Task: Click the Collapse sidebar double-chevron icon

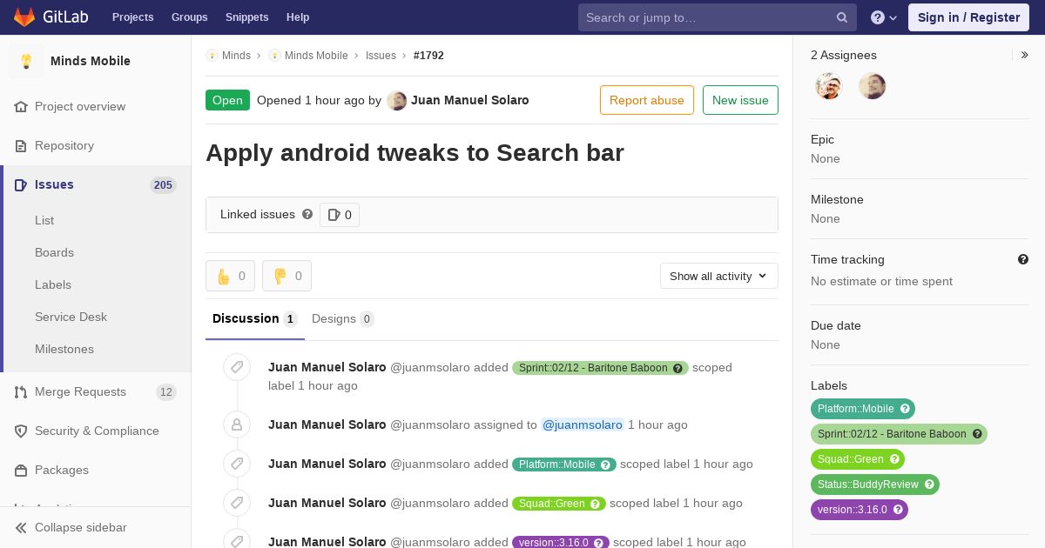Action: 21,527
